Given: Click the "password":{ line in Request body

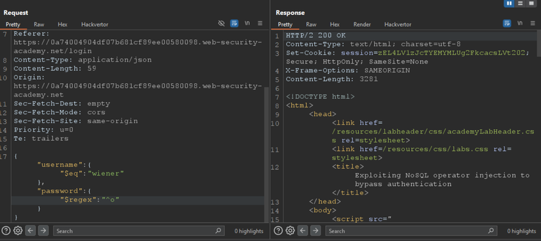Looking at the screenshot, I should 64,191.
